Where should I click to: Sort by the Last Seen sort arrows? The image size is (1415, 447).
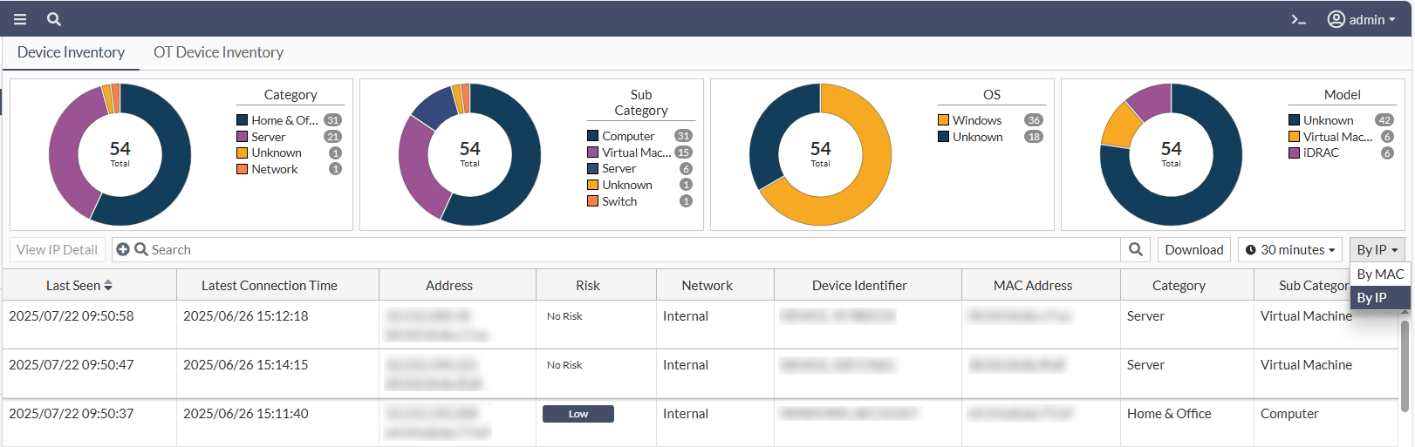(108, 286)
